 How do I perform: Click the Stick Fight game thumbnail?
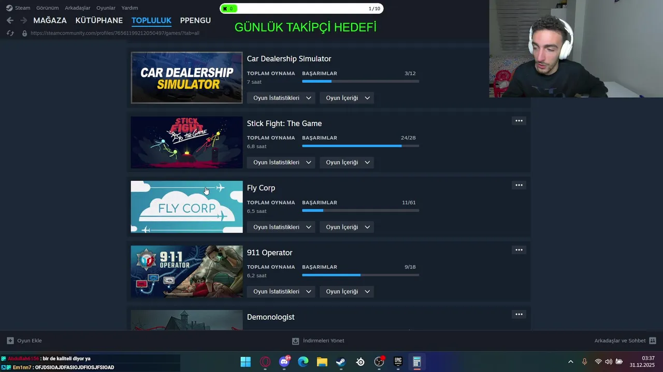(186, 142)
